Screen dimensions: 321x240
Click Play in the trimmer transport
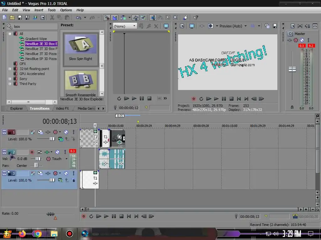[134, 98]
